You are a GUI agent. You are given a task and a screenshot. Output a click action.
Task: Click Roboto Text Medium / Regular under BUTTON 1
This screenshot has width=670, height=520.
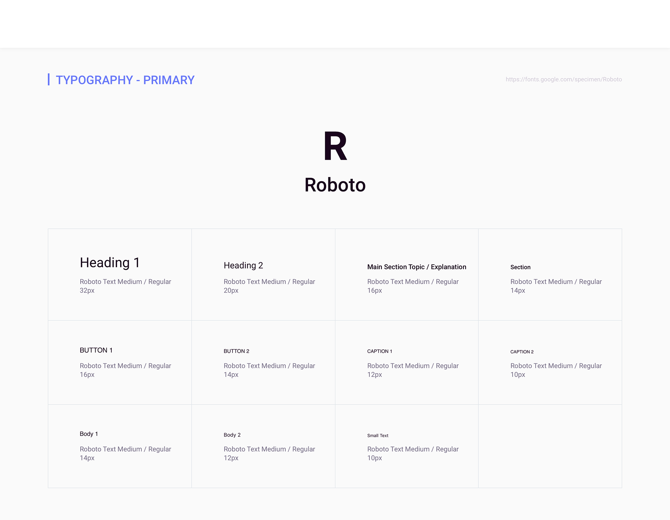[x=125, y=366]
